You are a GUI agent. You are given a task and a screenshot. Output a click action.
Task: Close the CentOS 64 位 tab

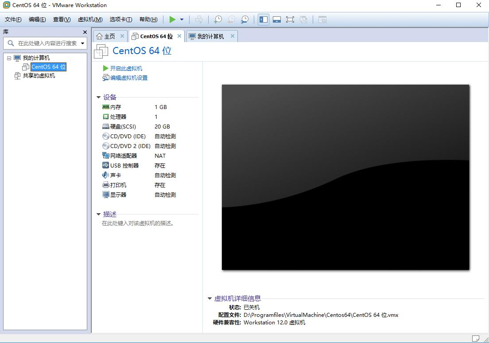179,36
